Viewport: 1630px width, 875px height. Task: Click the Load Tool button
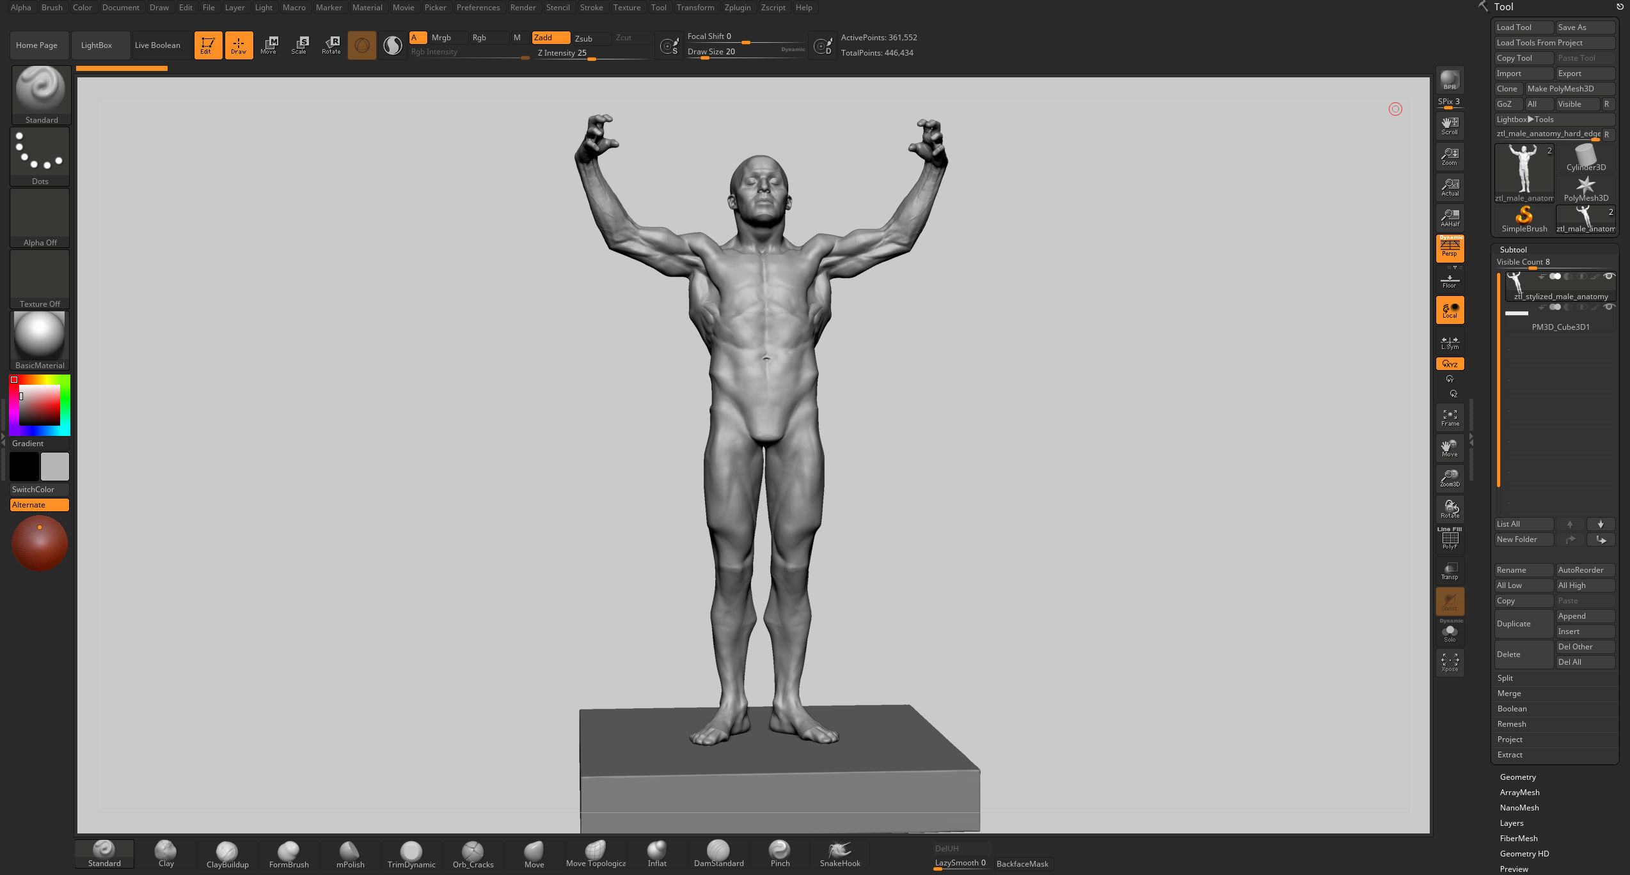(1524, 27)
